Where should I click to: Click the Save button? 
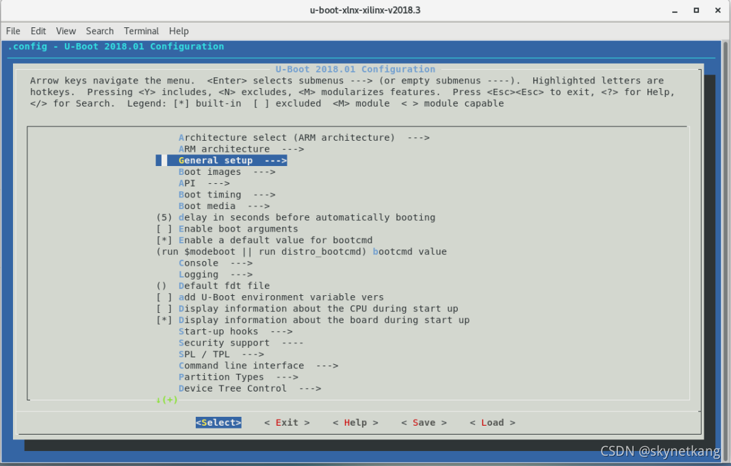point(424,423)
